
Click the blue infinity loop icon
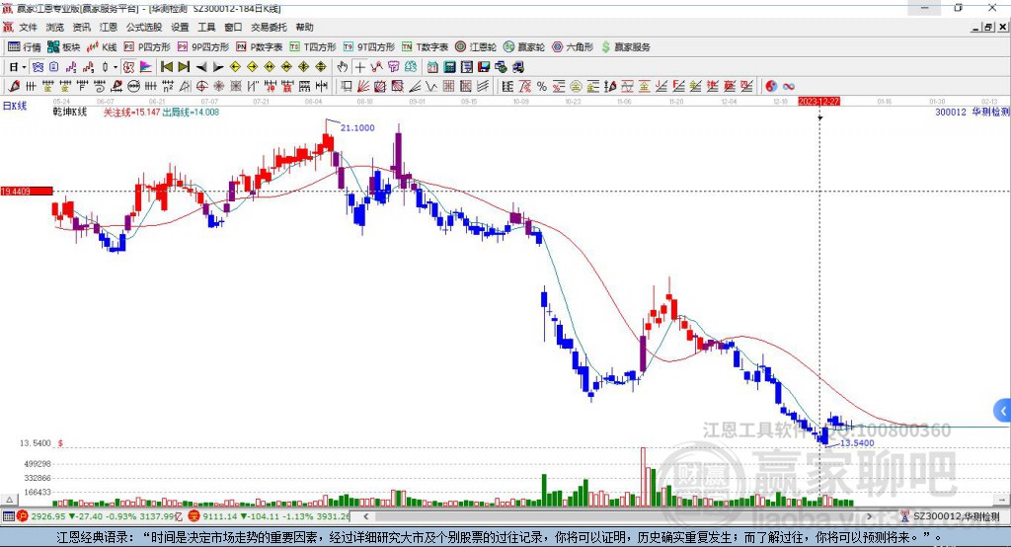[789, 87]
